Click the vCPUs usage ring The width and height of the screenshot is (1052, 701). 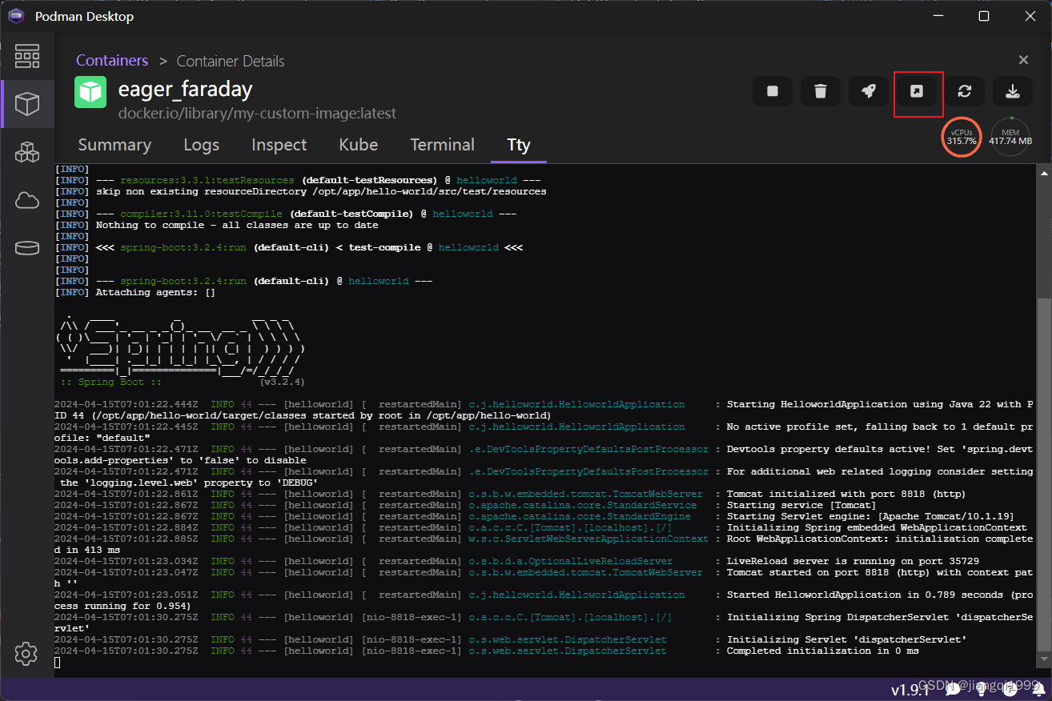click(x=962, y=137)
